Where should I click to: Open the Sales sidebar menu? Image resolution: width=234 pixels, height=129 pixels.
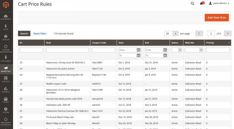point(6,27)
